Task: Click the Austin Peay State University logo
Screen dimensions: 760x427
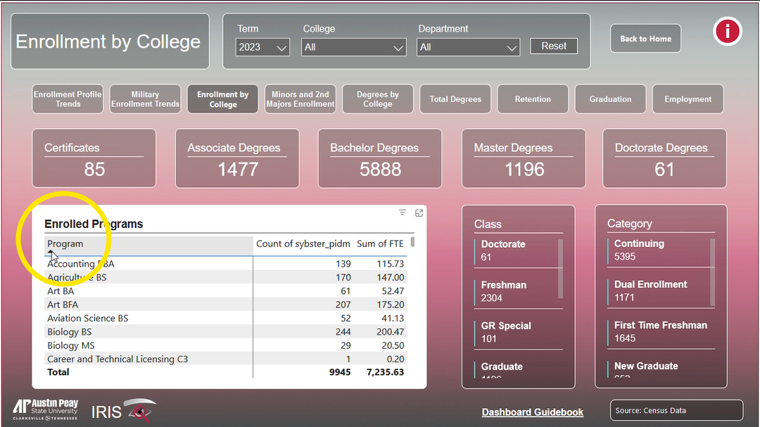Action: point(45,410)
